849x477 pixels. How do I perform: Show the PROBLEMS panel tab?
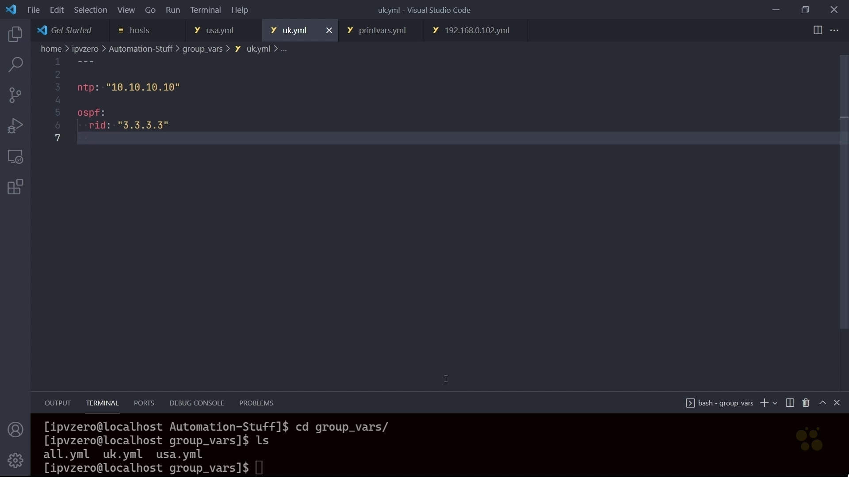pyautogui.click(x=256, y=403)
